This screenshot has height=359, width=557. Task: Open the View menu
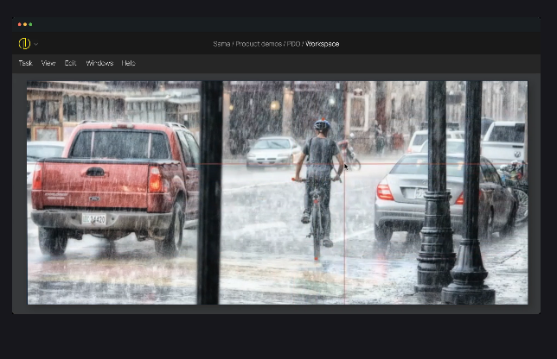[48, 63]
